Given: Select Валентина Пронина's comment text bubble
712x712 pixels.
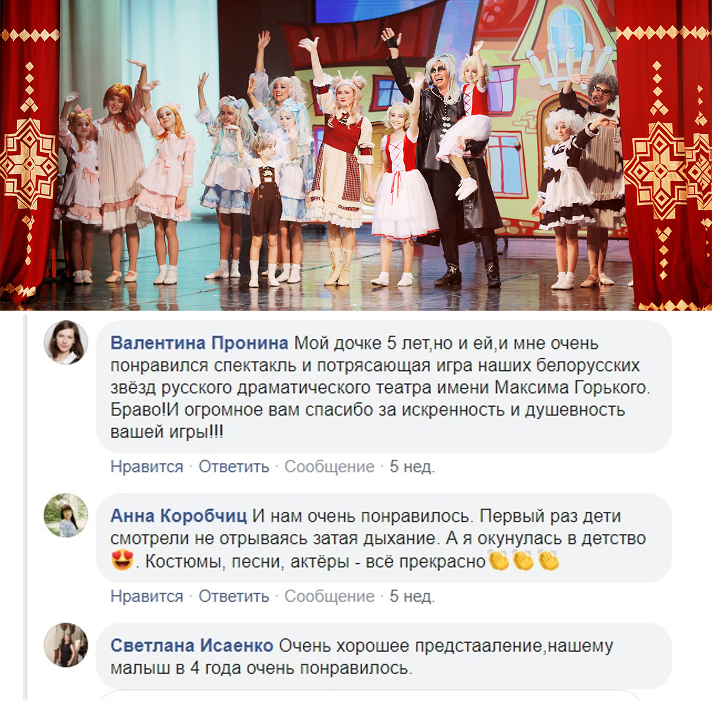Looking at the screenshot, I should tap(384, 386).
